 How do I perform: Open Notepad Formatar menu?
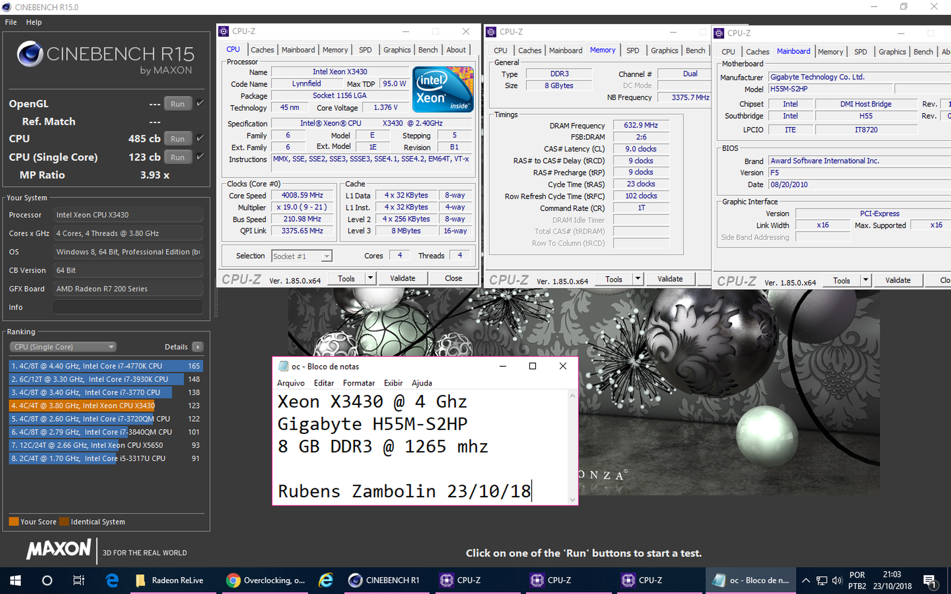(359, 383)
